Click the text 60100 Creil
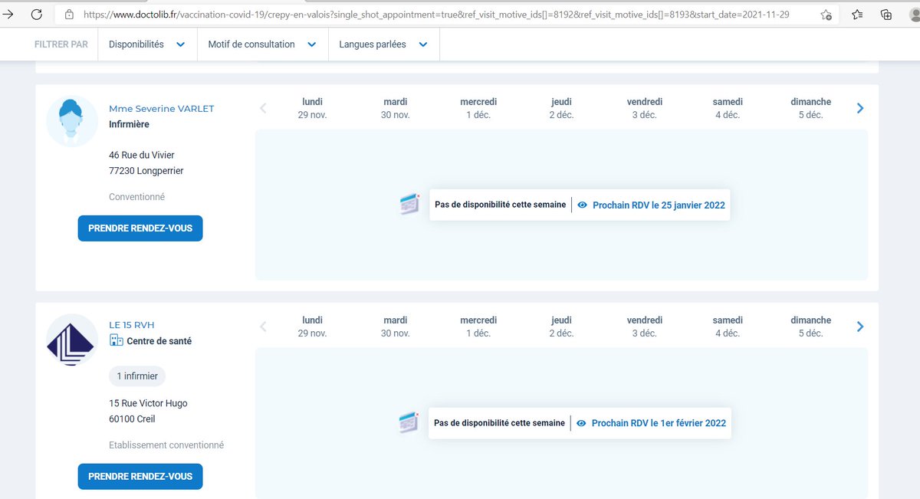This screenshot has height=499, width=920. (132, 419)
